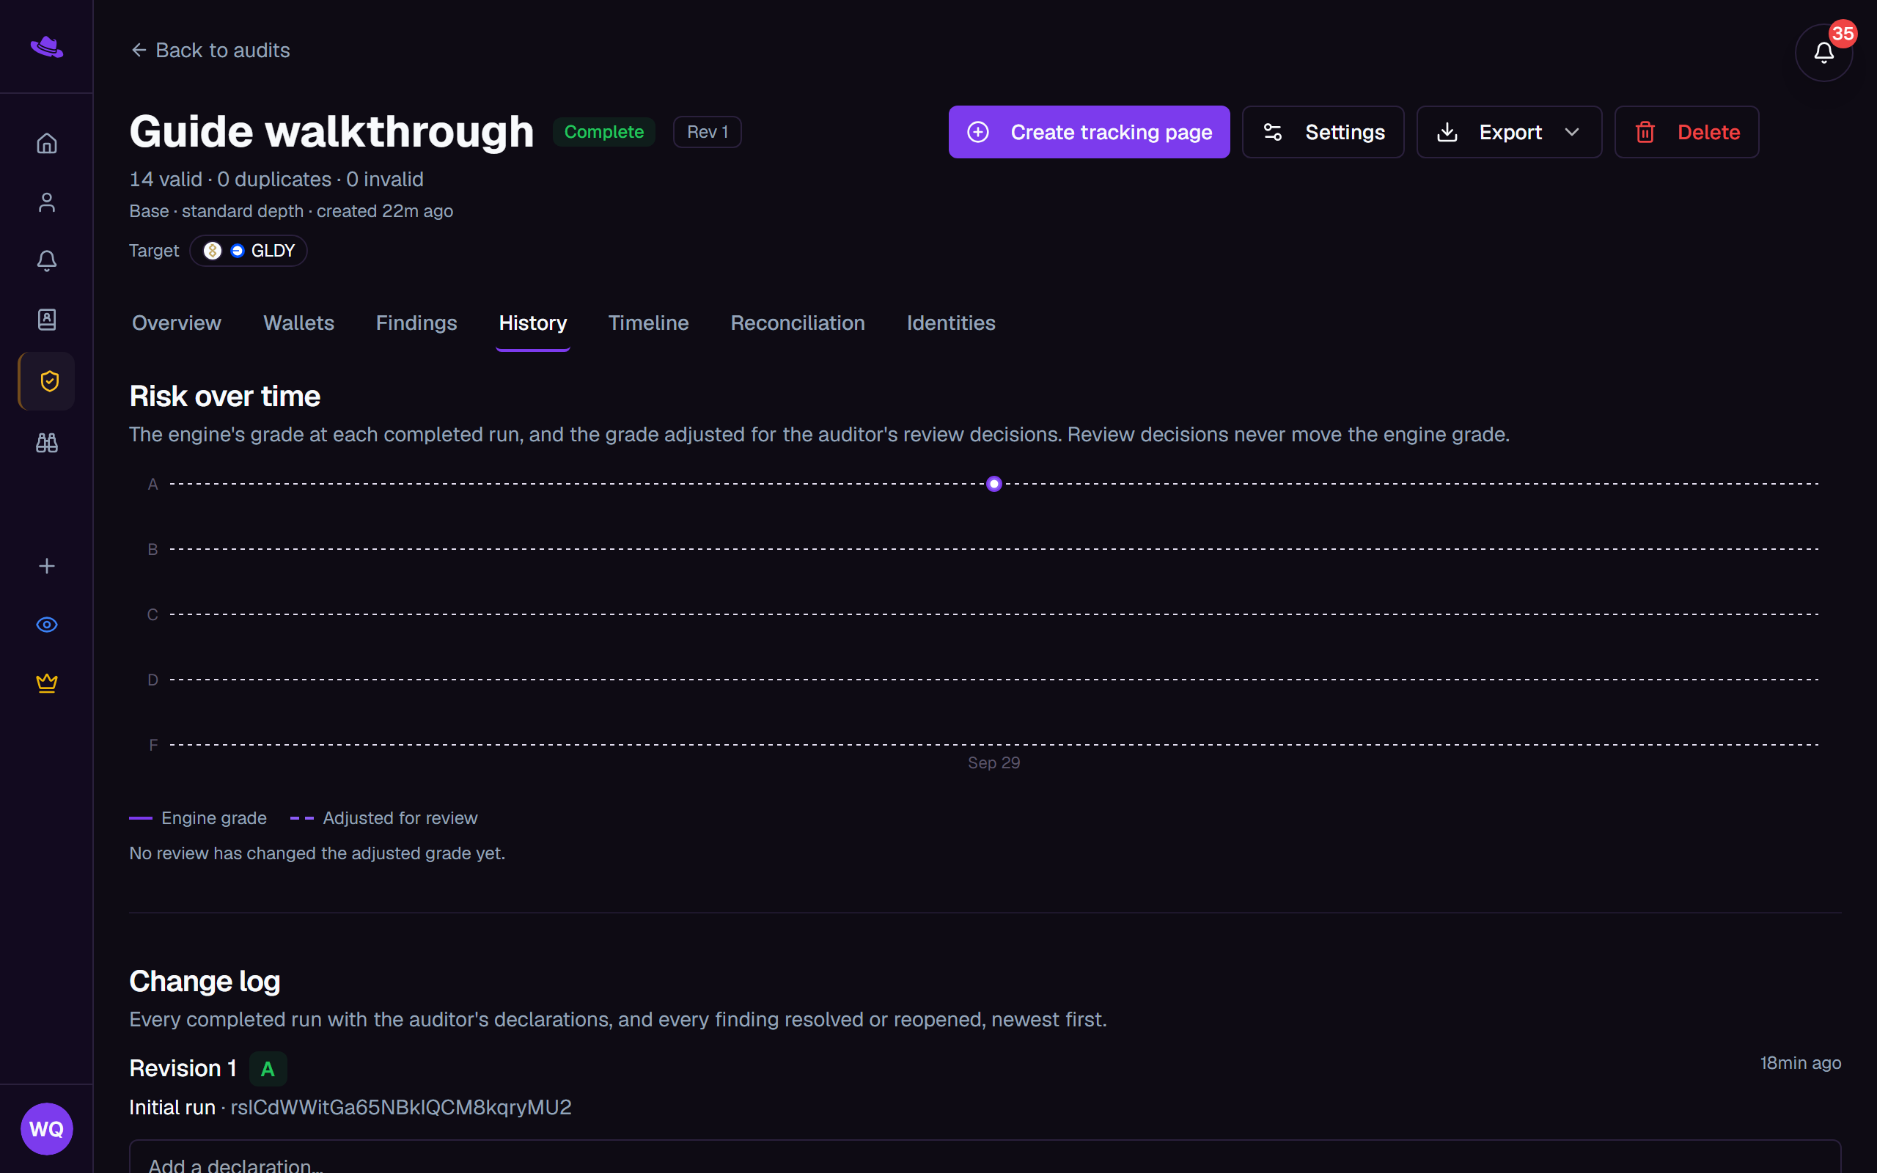1877x1173 pixels.
Task: Click the Back to audits link
Action: tap(210, 51)
